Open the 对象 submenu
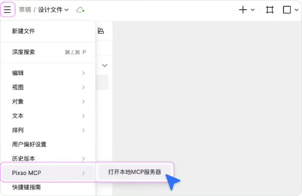The image size is (302, 196). (48, 102)
